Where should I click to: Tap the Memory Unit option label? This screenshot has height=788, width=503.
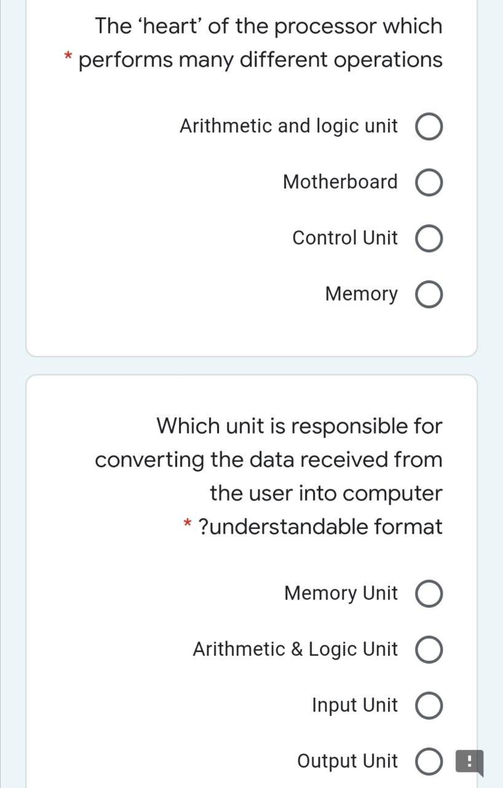(x=341, y=593)
